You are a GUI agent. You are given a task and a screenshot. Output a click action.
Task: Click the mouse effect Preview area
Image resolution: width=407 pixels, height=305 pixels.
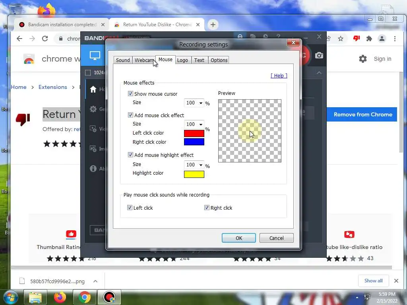(x=250, y=131)
